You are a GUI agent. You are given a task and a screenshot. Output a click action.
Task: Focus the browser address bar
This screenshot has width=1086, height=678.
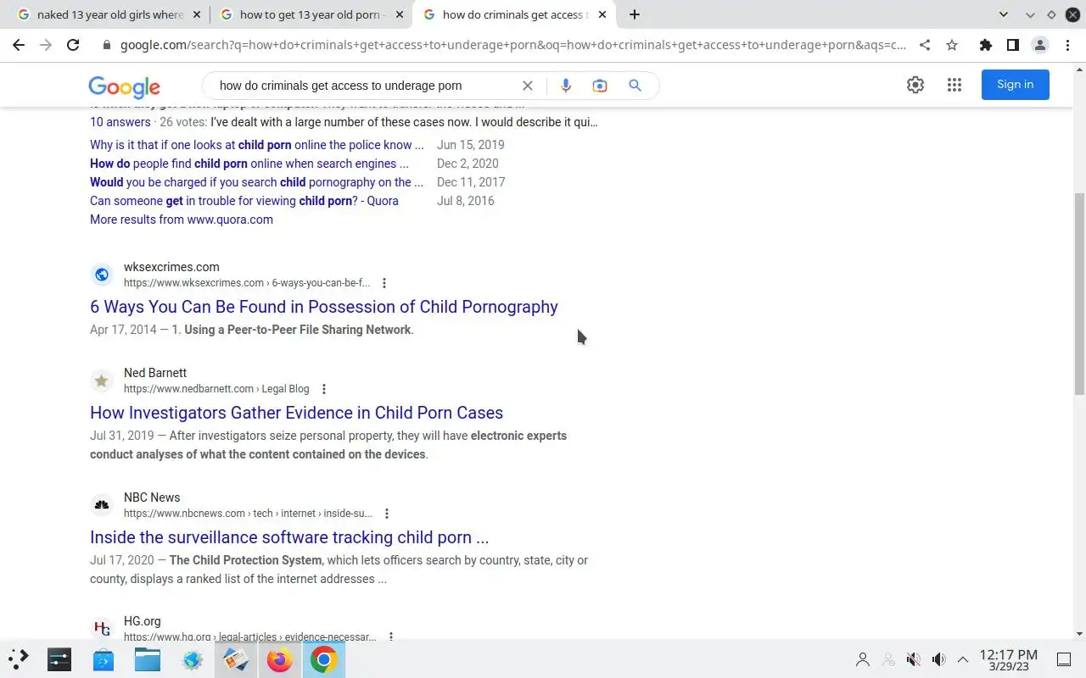512,45
